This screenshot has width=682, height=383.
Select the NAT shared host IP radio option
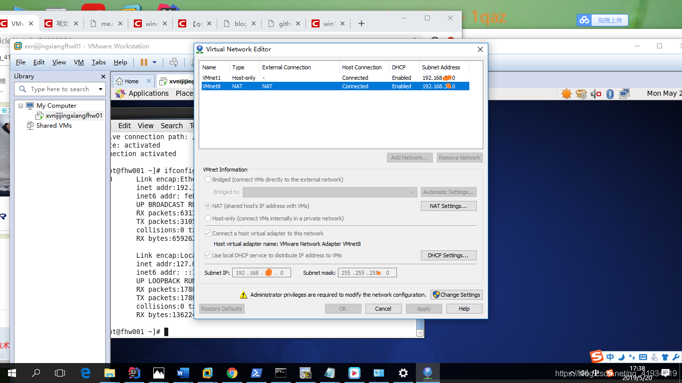click(208, 206)
